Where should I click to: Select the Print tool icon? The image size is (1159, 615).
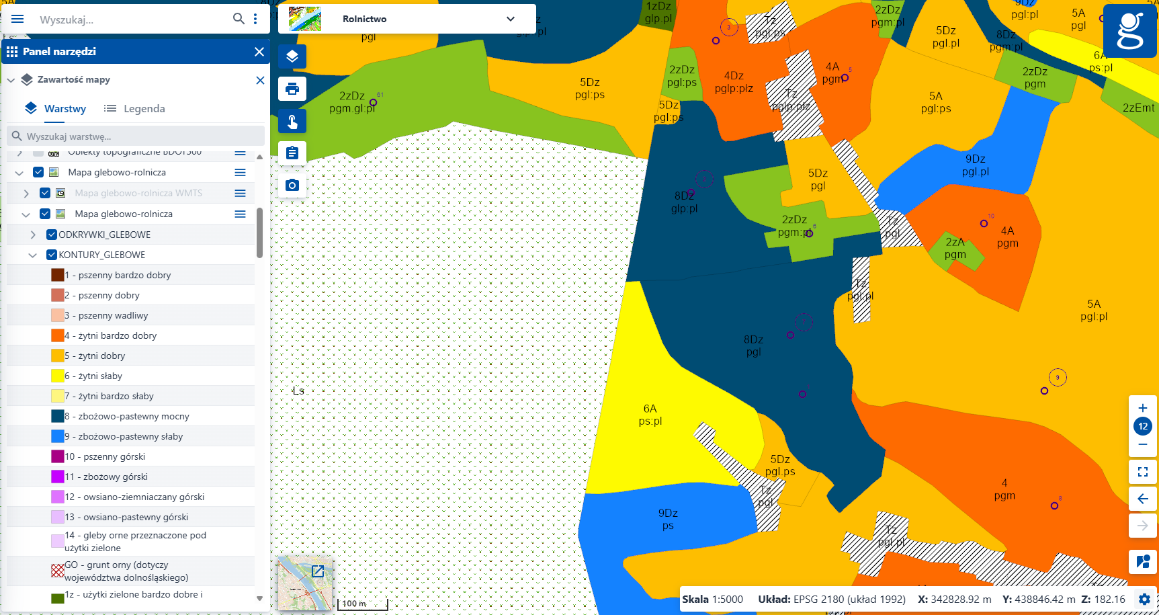point(292,89)
